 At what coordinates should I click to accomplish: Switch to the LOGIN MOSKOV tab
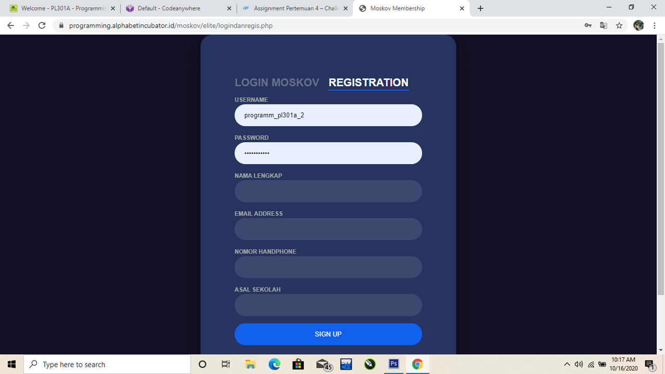[x=277, y=83]
